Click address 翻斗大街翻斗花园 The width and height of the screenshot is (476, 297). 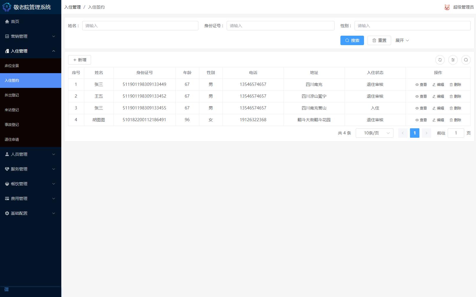[314, 120]
